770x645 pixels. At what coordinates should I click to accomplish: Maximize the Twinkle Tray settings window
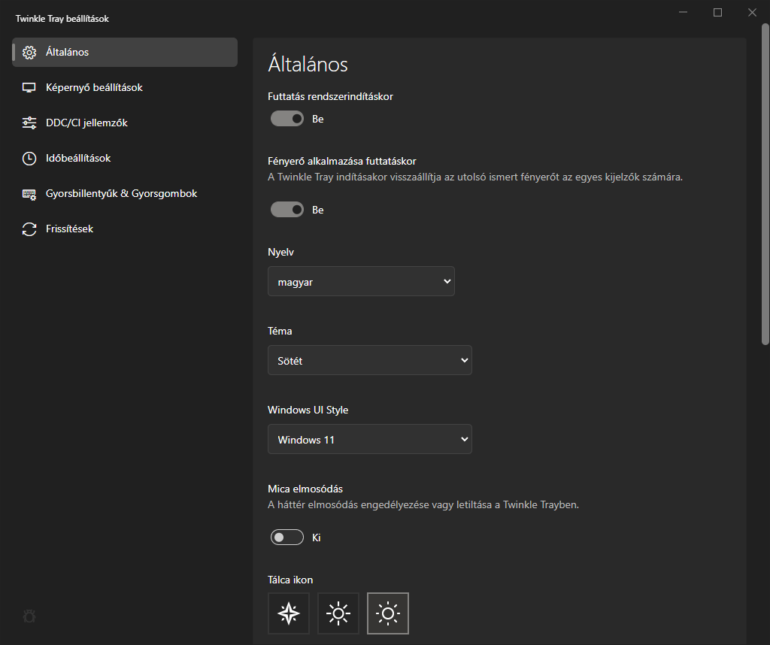tap(717, 12)
